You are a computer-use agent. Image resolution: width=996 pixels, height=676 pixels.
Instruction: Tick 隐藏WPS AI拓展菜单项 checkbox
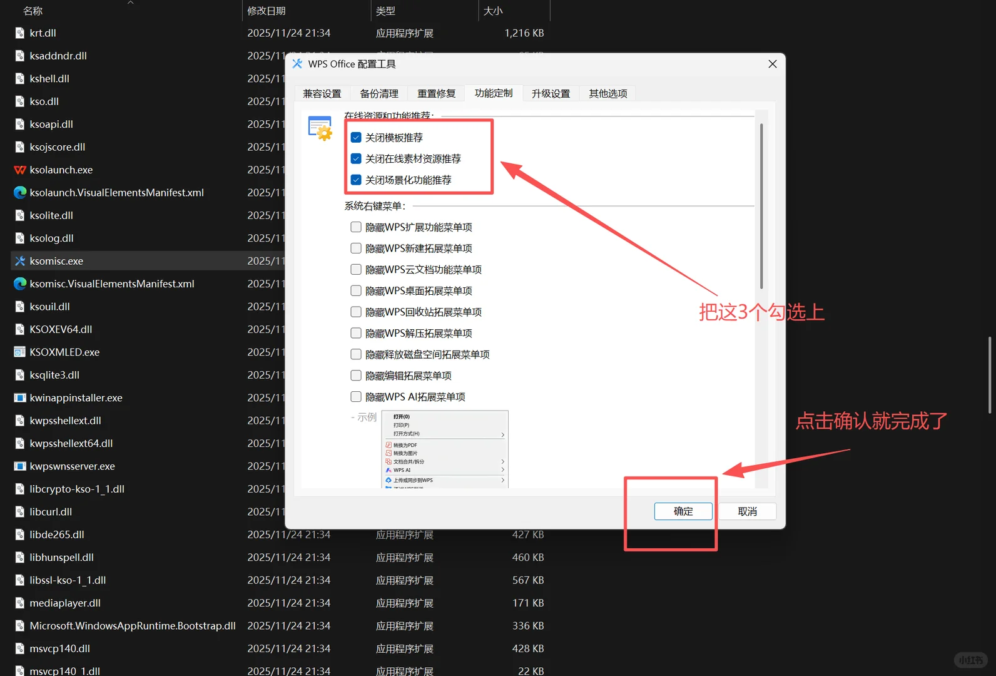(x=356, y=397)
